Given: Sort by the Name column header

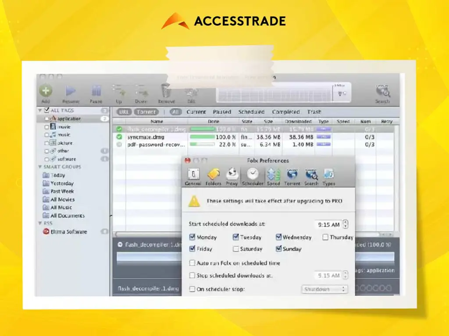Looking at the screenshot, I should point(157,122).
